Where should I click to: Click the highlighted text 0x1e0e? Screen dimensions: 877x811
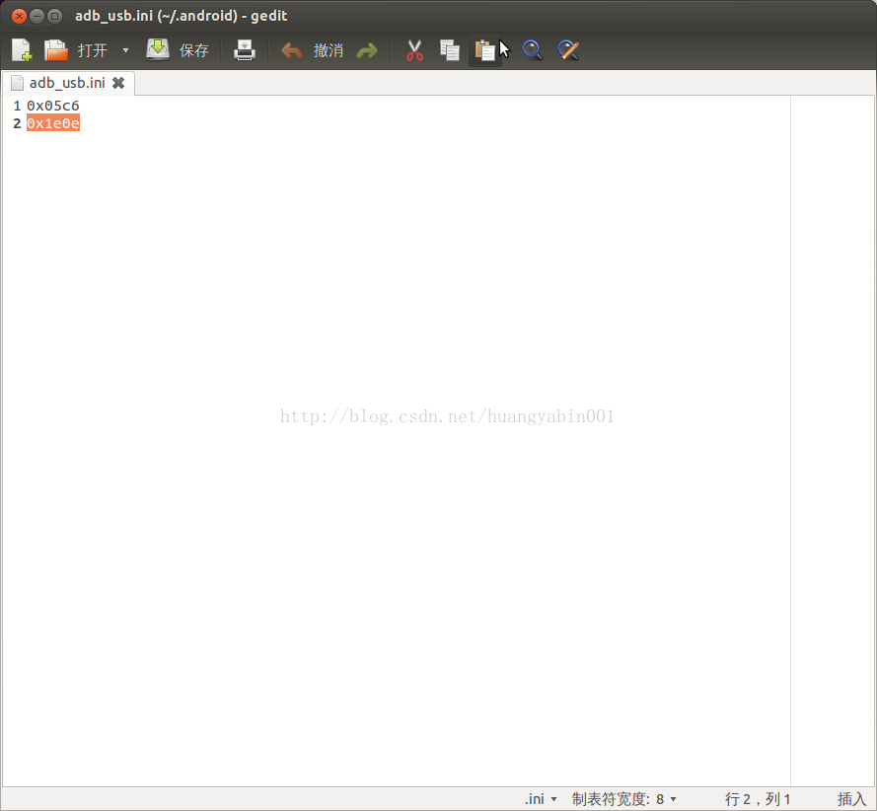click(x=53, y=123)
